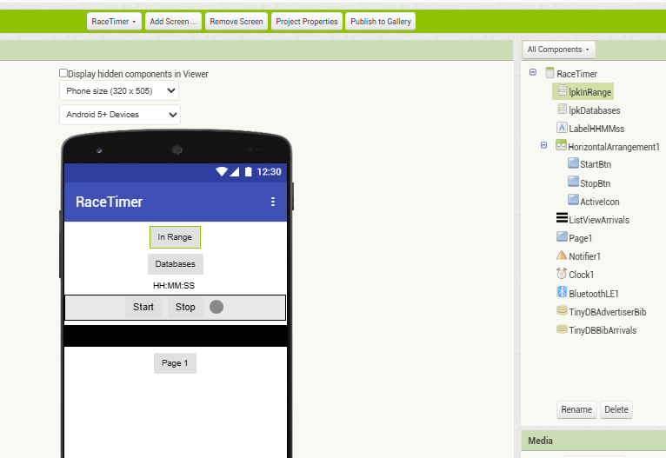
Task: Click the Delete button
Action: pos(616,409)
